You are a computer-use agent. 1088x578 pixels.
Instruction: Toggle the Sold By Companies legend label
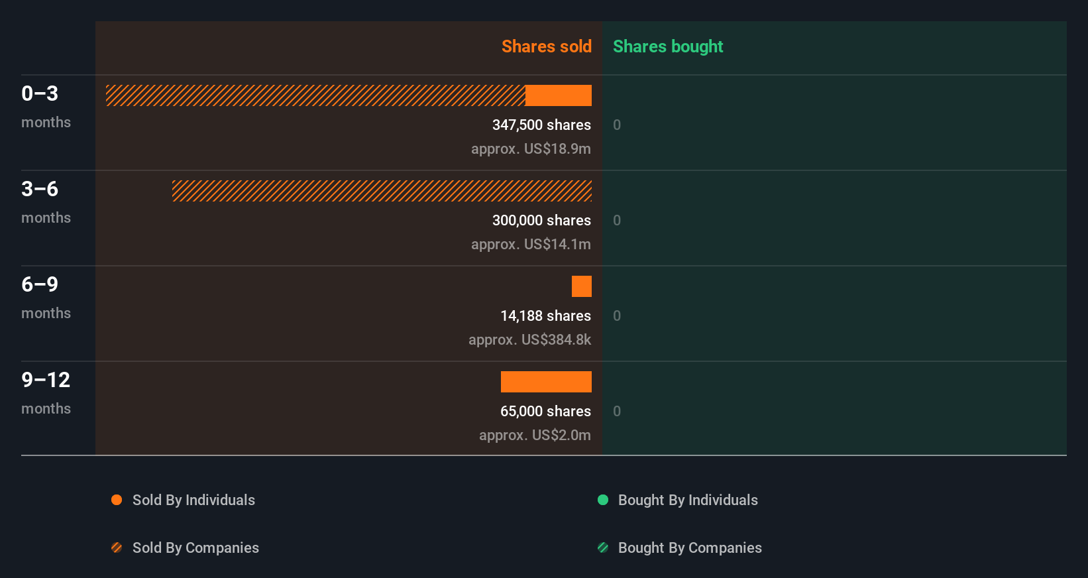(195, 548)
